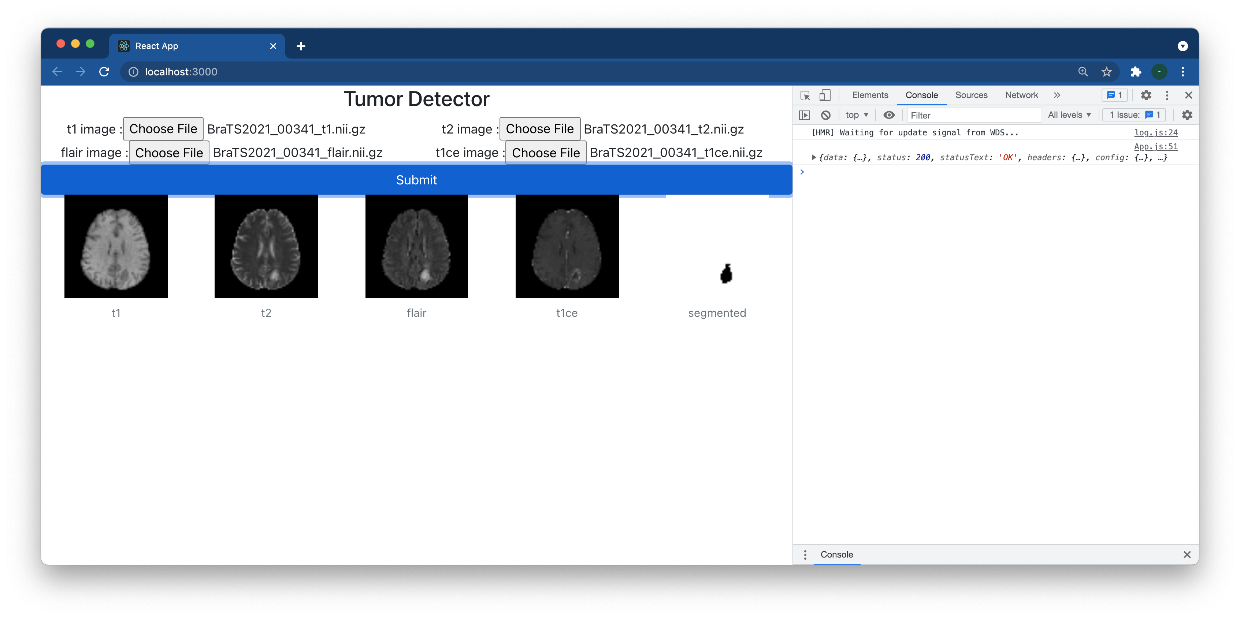This screenshot has width=1240, height=619.
Task: Switch to the Network tab
Action: tap(1021, 95)
